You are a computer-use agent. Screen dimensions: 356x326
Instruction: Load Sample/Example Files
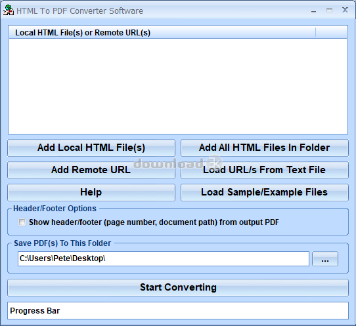(265, 192)
